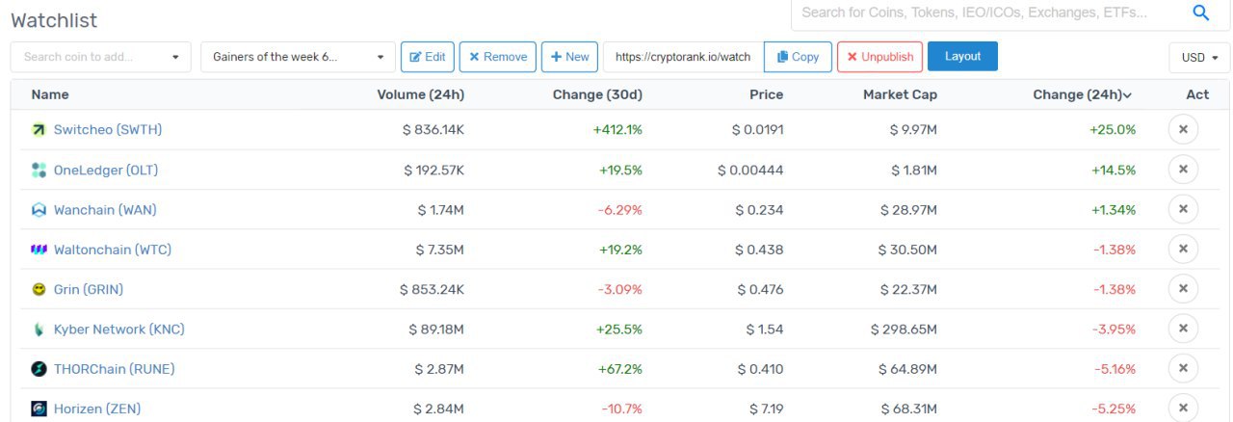This screenshot has width=1233, height=422.
Task: Click Switcheo's +412.1% 30d change
Action: (x=617, y=130)
